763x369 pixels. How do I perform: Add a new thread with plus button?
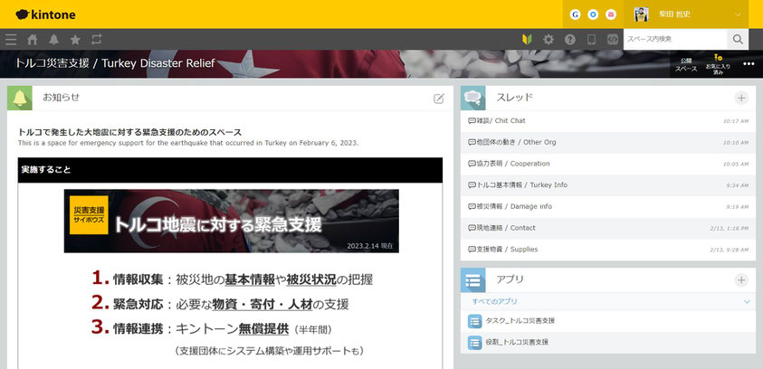(741, 99)
